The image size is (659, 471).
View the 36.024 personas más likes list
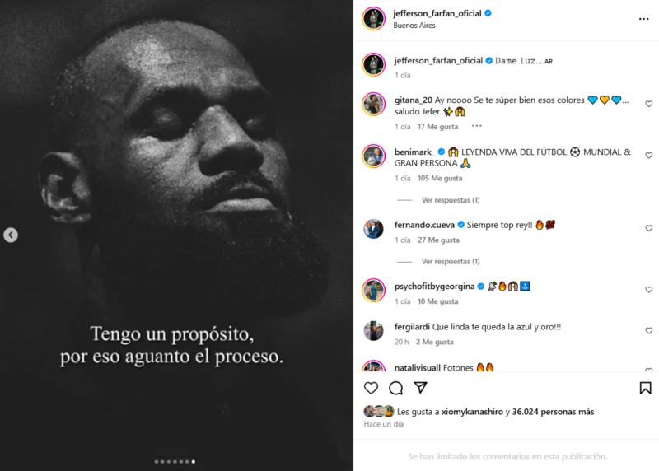tap(553, 412)
